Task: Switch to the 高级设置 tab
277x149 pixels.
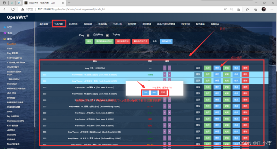Action: click(88, 24)
